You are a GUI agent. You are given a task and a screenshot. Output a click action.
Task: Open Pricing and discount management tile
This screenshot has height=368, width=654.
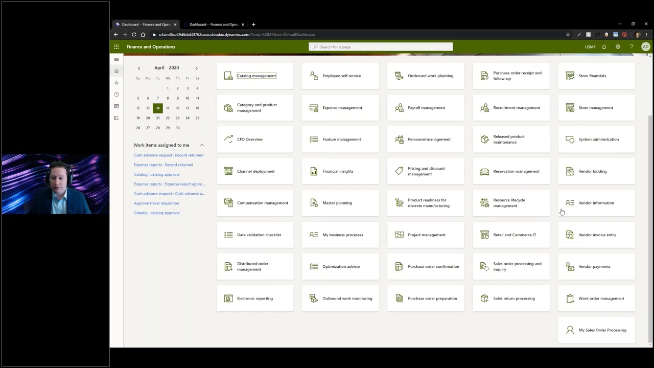[x=426, y=171]
